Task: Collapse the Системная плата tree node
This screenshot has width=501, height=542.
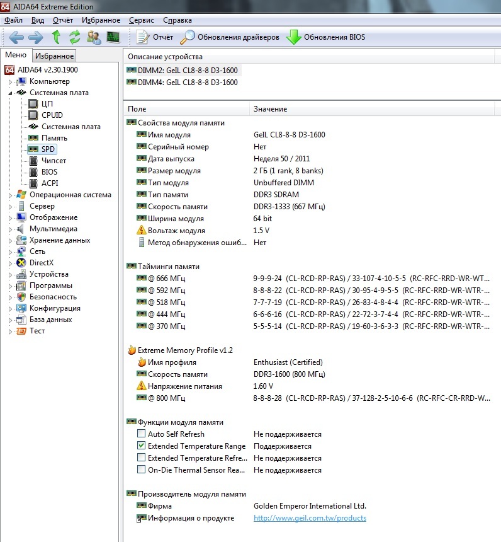Action: [x=10, y=93]
